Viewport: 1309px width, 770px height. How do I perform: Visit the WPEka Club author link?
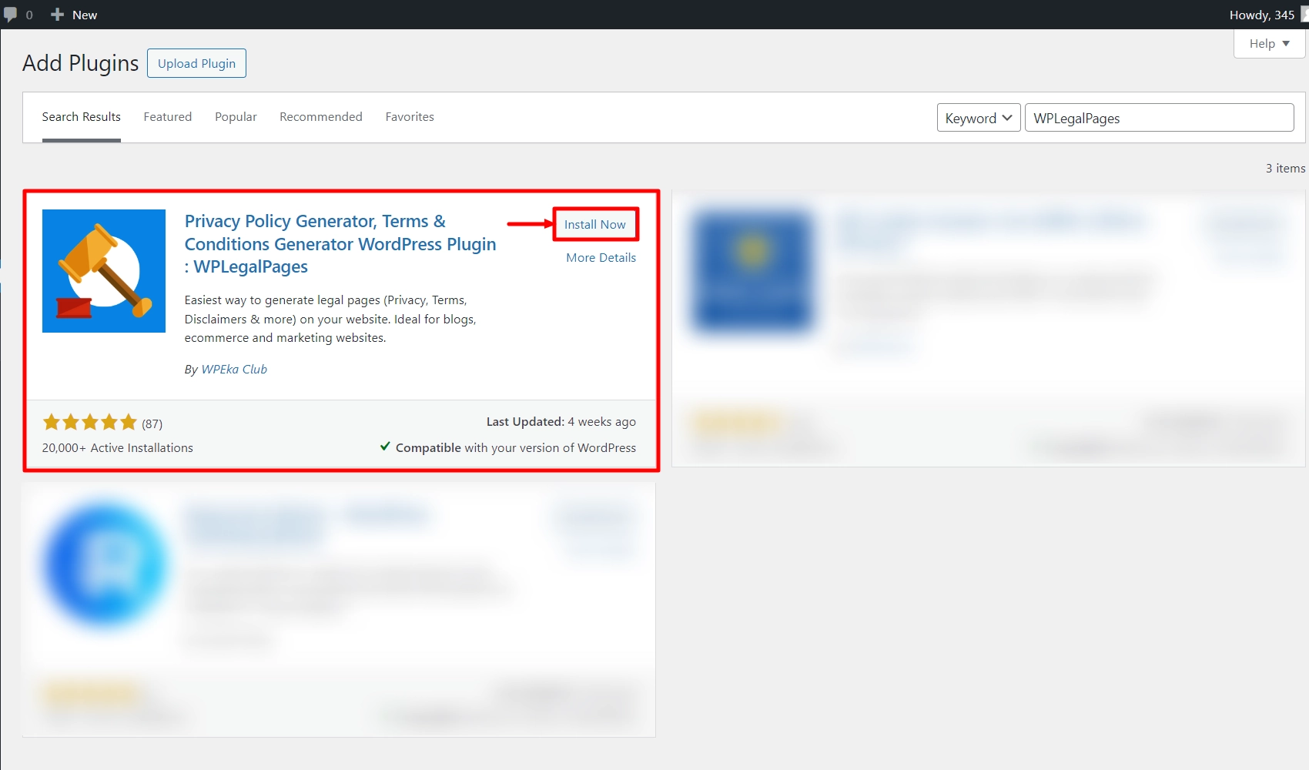click(x=234, y=369)
